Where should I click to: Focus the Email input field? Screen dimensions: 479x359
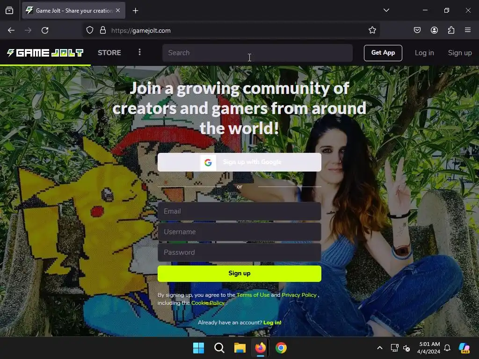click(239, 211)
